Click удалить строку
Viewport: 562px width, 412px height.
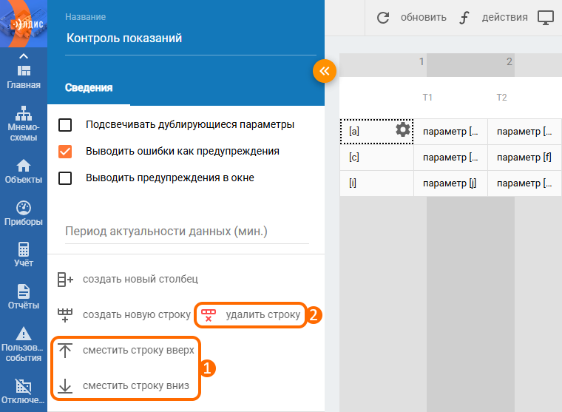click(263, 314)
